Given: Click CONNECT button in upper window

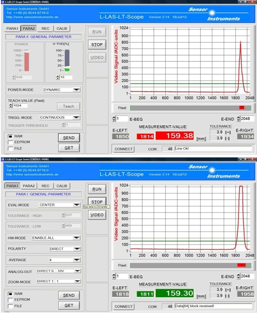Looking at the screenshot, I should 124,149.
